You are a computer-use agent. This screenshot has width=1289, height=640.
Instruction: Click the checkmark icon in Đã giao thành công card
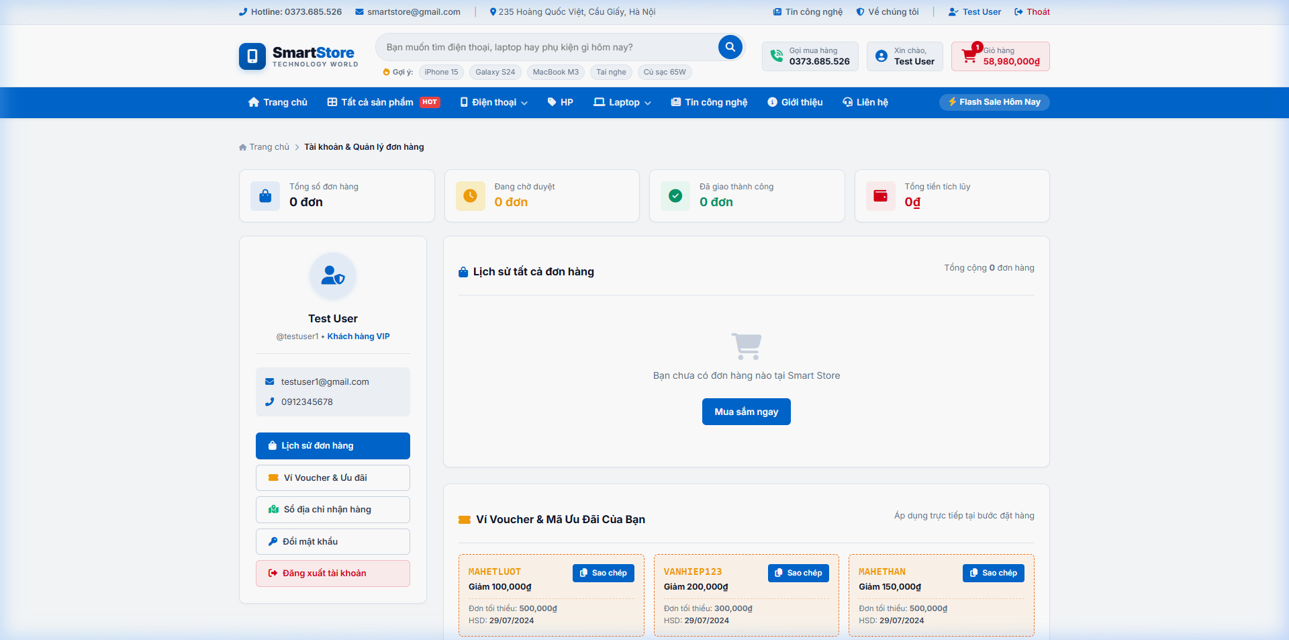point(675,196)
